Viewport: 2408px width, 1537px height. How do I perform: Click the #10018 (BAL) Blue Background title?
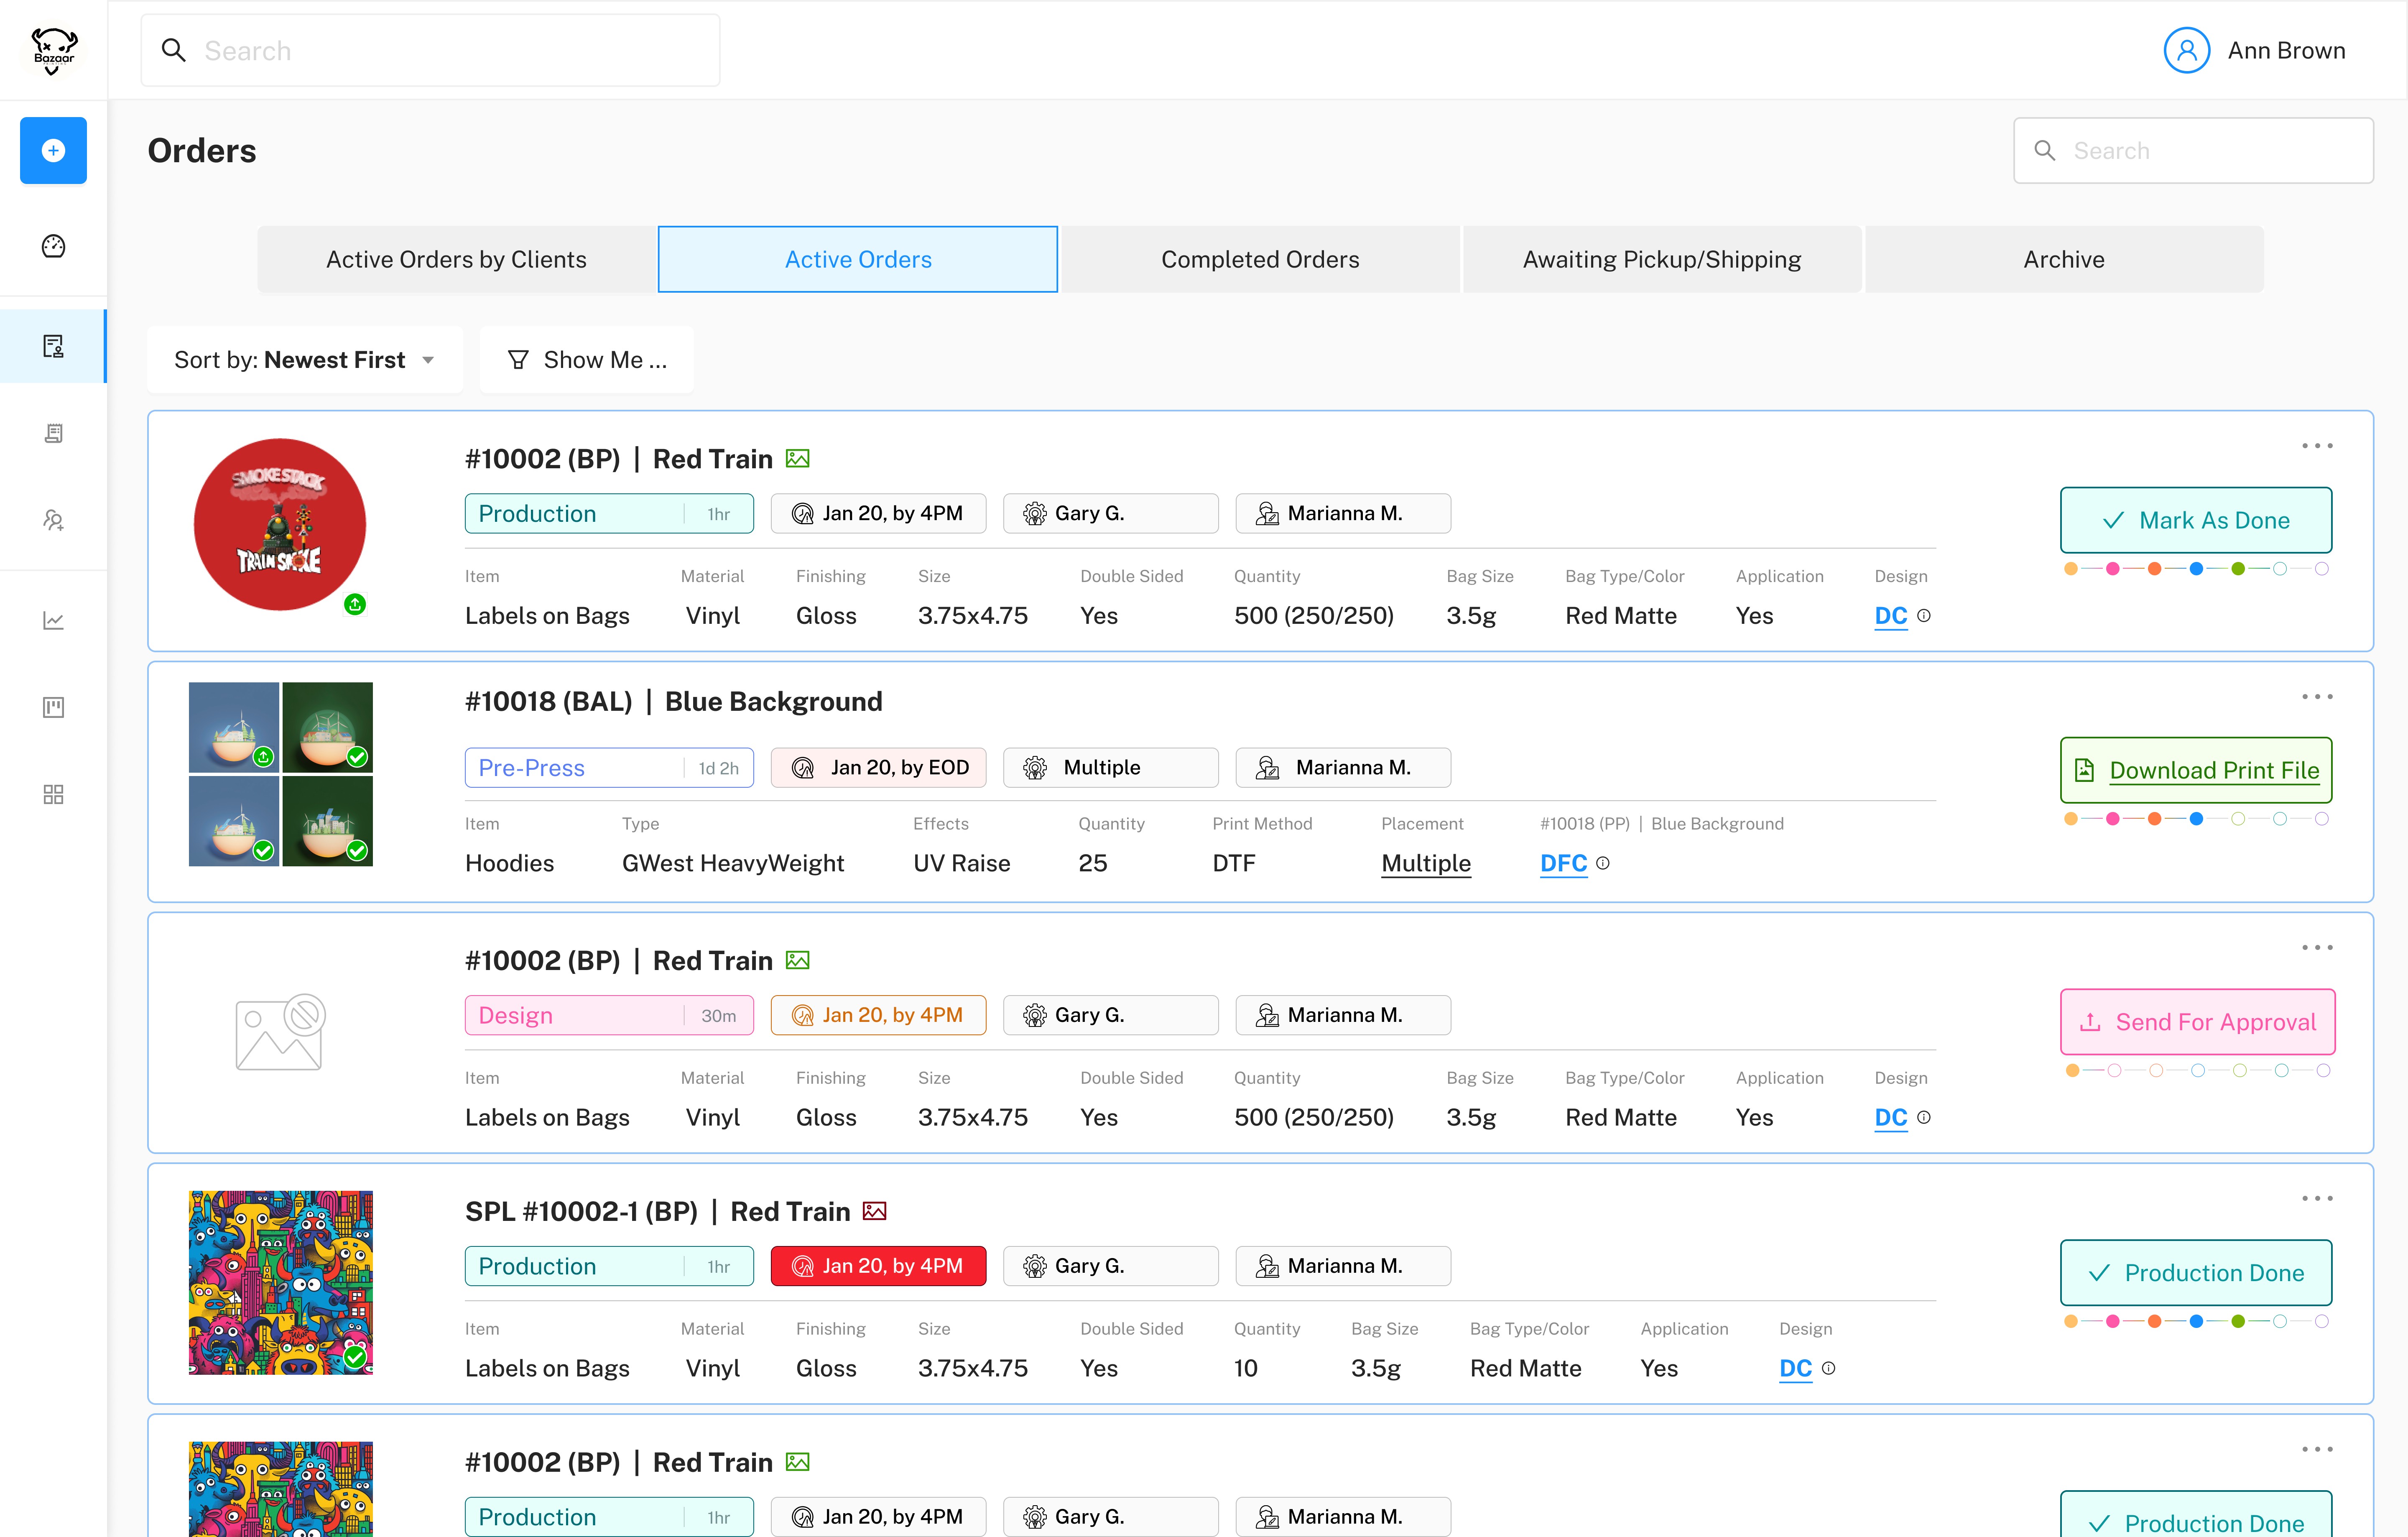[x=674, y=702]
